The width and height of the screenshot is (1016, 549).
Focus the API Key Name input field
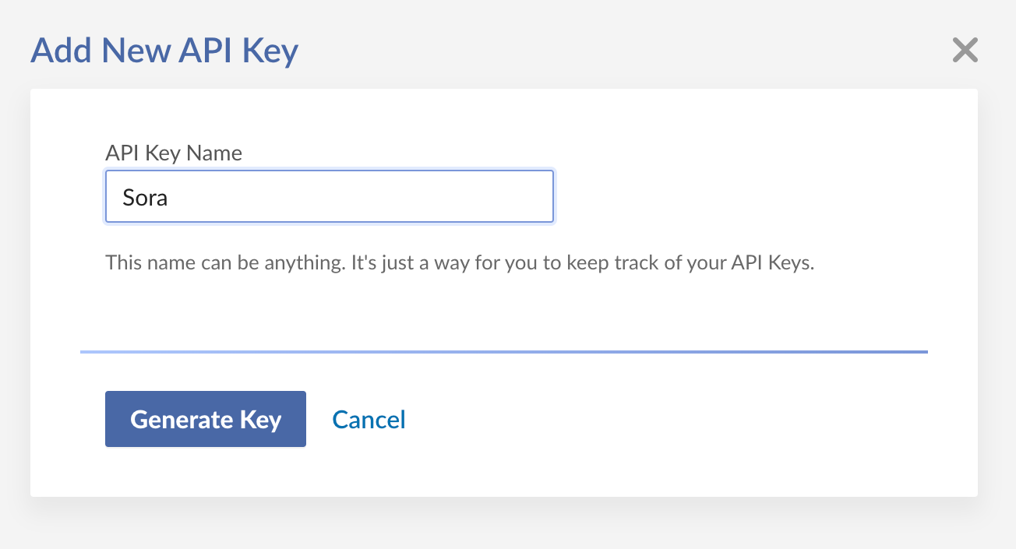tap(330, 197)
